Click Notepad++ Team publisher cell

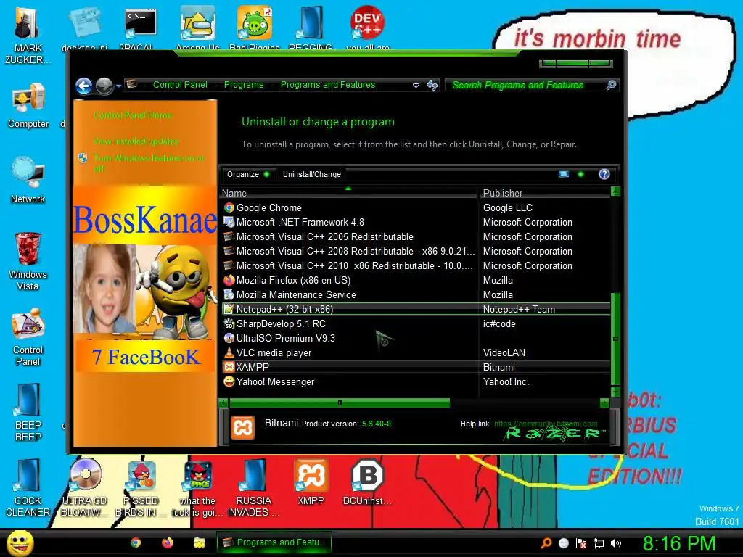519,309
